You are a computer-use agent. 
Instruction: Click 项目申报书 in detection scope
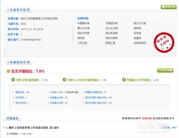[x=140, y=43]
